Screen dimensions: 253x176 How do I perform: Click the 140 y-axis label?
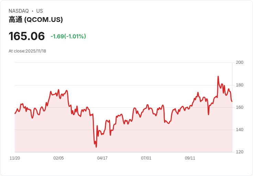[x=239, y=130]
